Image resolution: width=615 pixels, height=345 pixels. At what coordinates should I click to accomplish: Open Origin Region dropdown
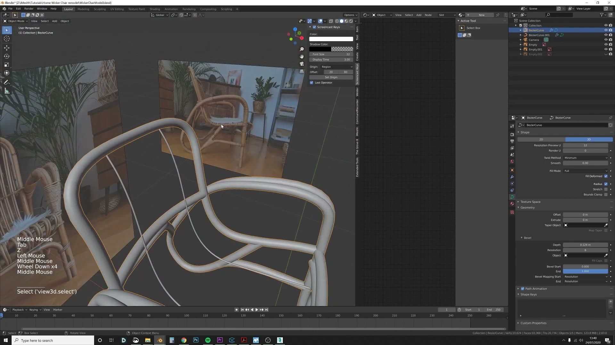[x=337, y=67]
